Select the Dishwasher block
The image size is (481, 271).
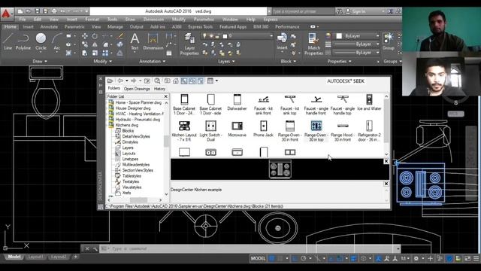(x=237, y=102)
